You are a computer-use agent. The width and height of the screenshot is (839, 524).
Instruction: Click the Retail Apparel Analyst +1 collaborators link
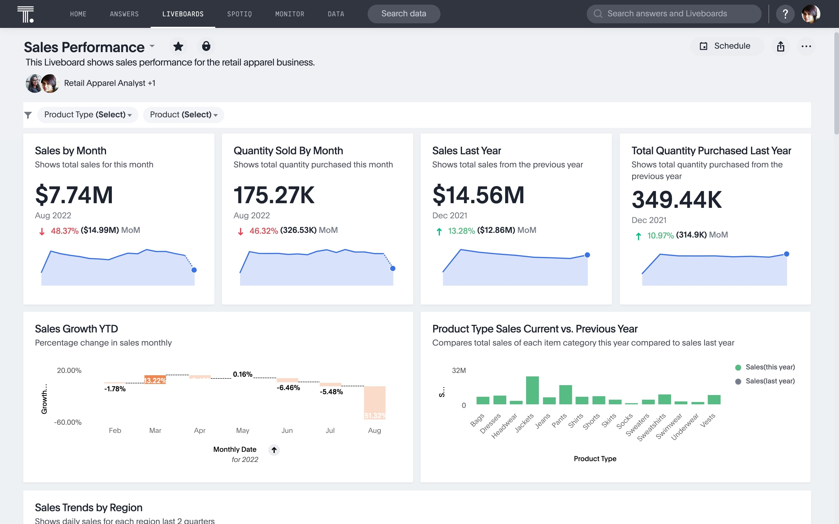coord(109,83)
